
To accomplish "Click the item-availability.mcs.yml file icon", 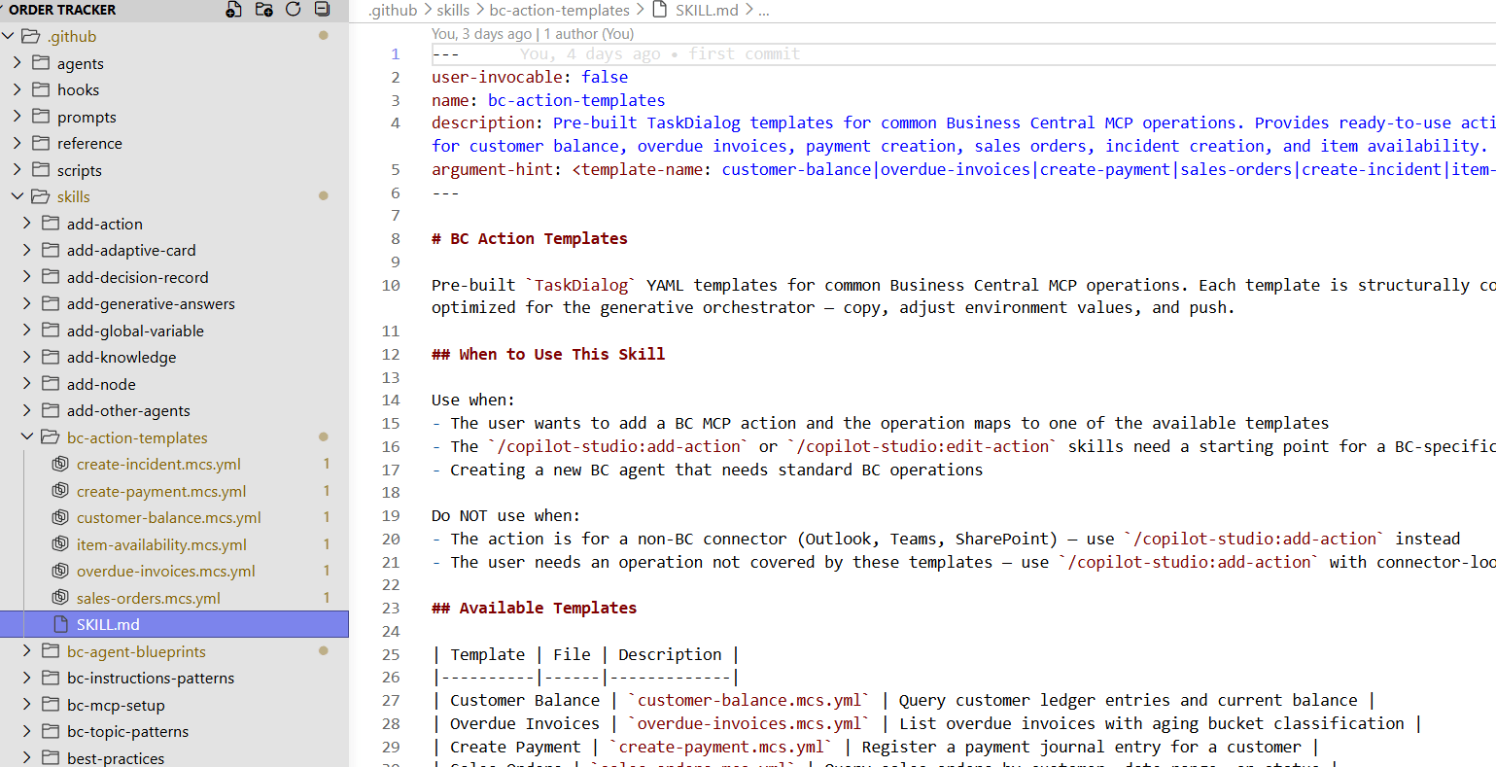I will tap(60, 544).
